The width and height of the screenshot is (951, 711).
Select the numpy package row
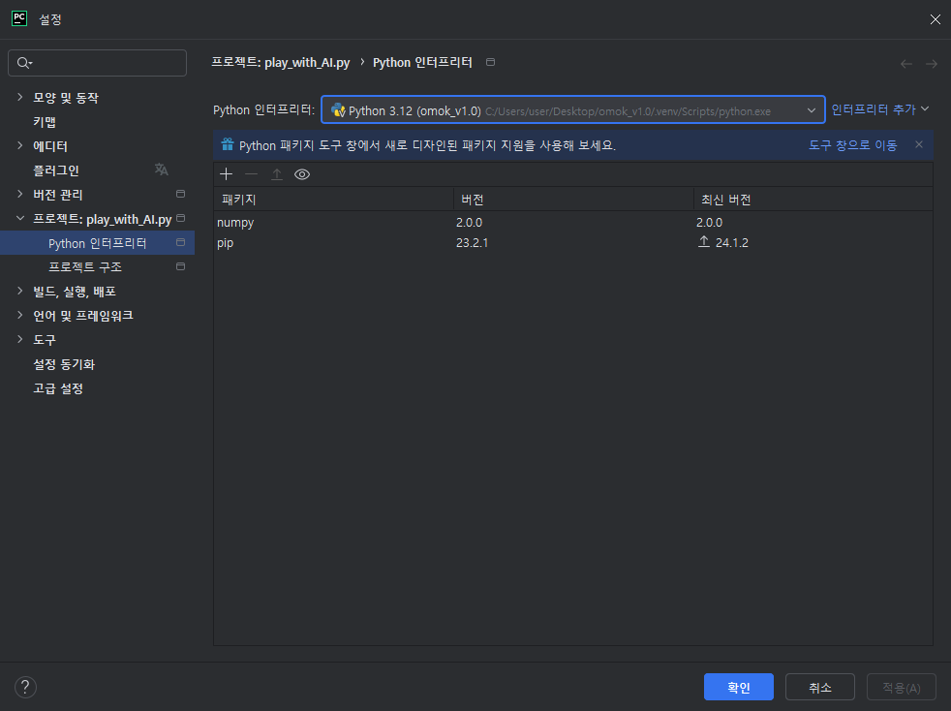coord(572,223)
